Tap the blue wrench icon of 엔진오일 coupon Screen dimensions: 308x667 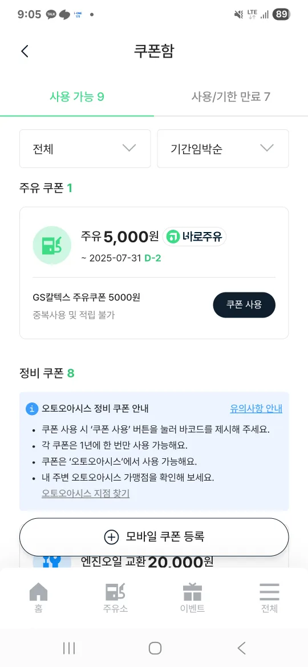point(52,561)
